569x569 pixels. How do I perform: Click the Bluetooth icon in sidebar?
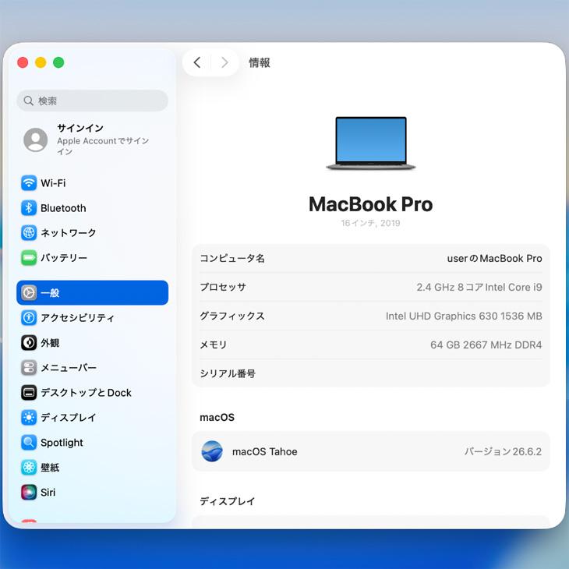(29, 208)
